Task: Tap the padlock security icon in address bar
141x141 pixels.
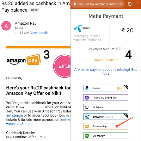Action: tap(74, 4)
